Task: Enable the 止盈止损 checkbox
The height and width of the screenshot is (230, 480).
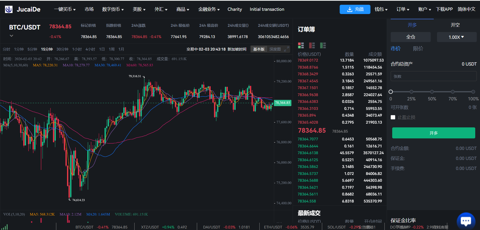Action: [393, 117]
